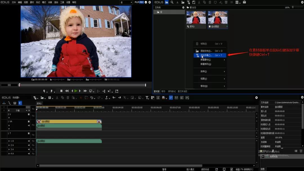Click the Search icon in the bin toolbar
The height and width of the screenshot is (171, 304).
[x=172, y=2]
